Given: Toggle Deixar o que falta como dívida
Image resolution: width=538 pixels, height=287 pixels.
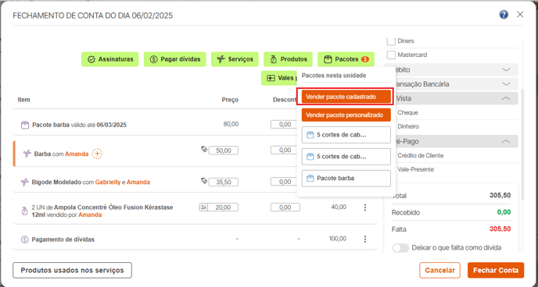Looking at the screenshot, I should [400, 248].
